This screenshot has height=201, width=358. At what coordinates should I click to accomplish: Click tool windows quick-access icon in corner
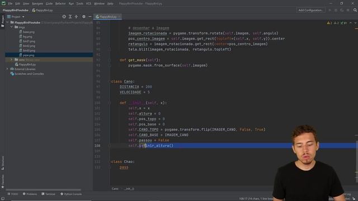point(2,199)
